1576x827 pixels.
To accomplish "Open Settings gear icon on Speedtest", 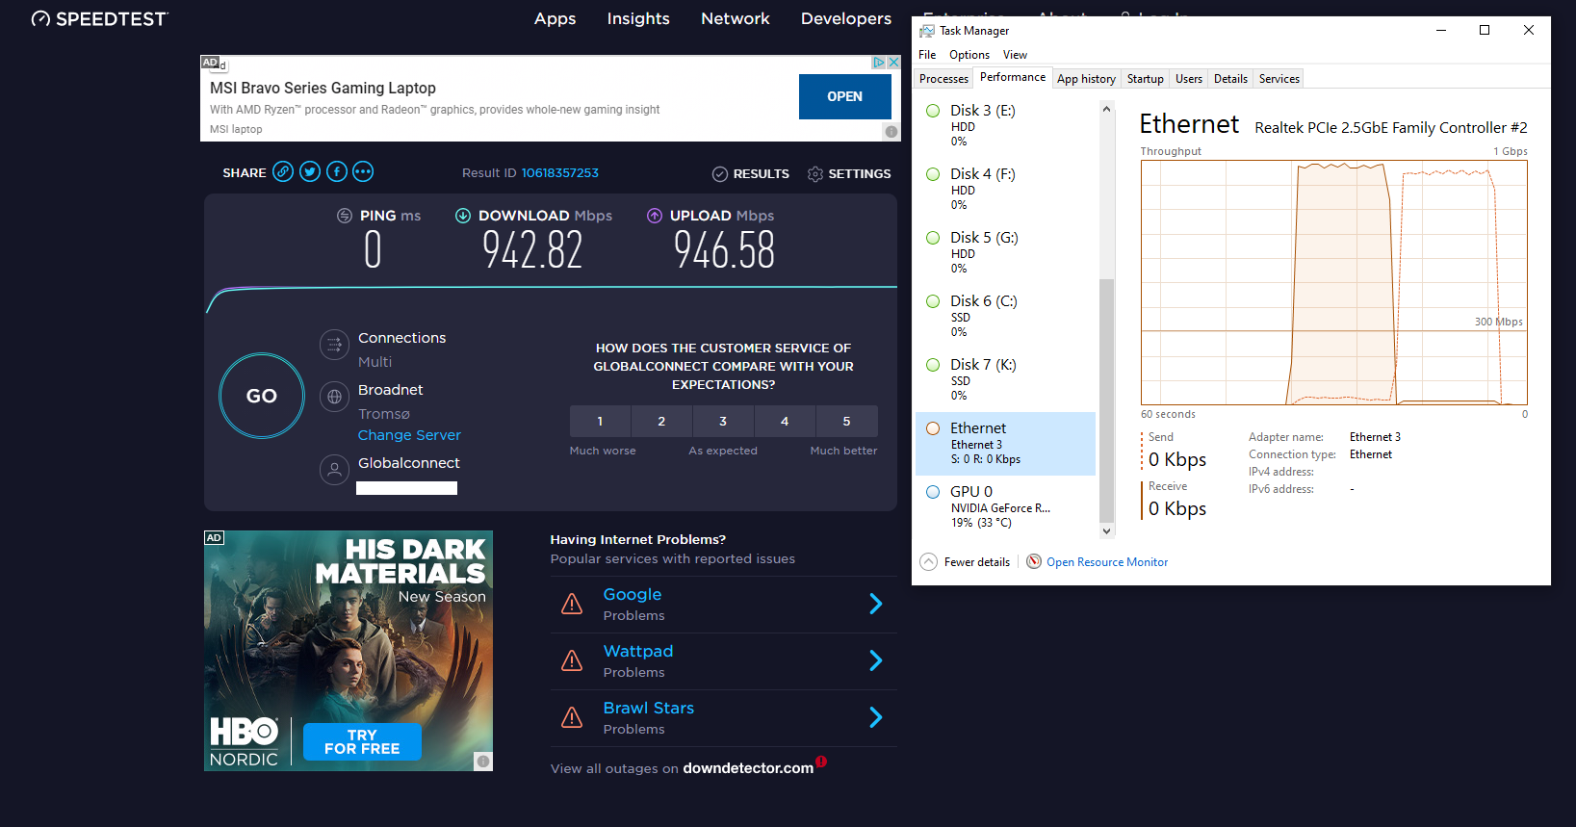I will pyautogui.click(x=815, y=174).
